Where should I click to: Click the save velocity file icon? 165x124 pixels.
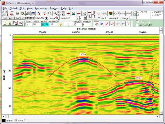pyautogui.click(x=15, y=23)
